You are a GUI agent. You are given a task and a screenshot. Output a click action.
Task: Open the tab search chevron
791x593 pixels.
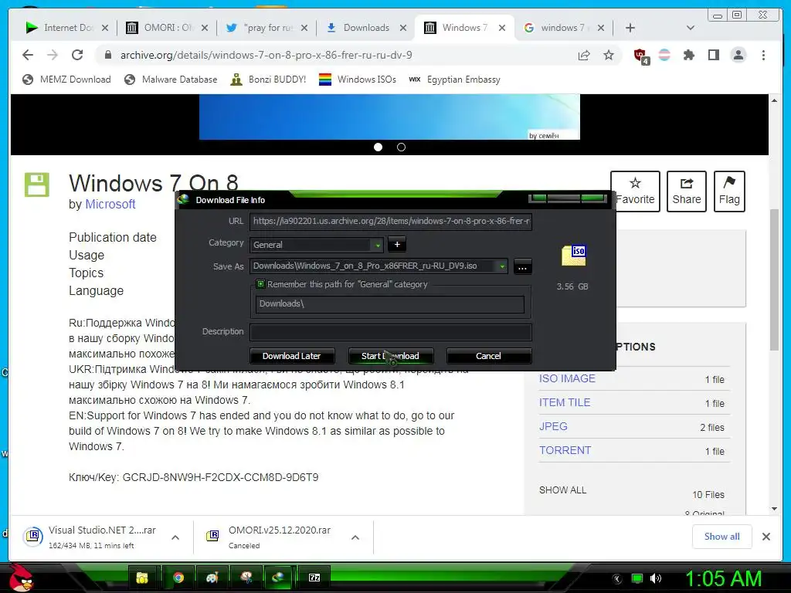pyautogui.click(x=691, y=28)
